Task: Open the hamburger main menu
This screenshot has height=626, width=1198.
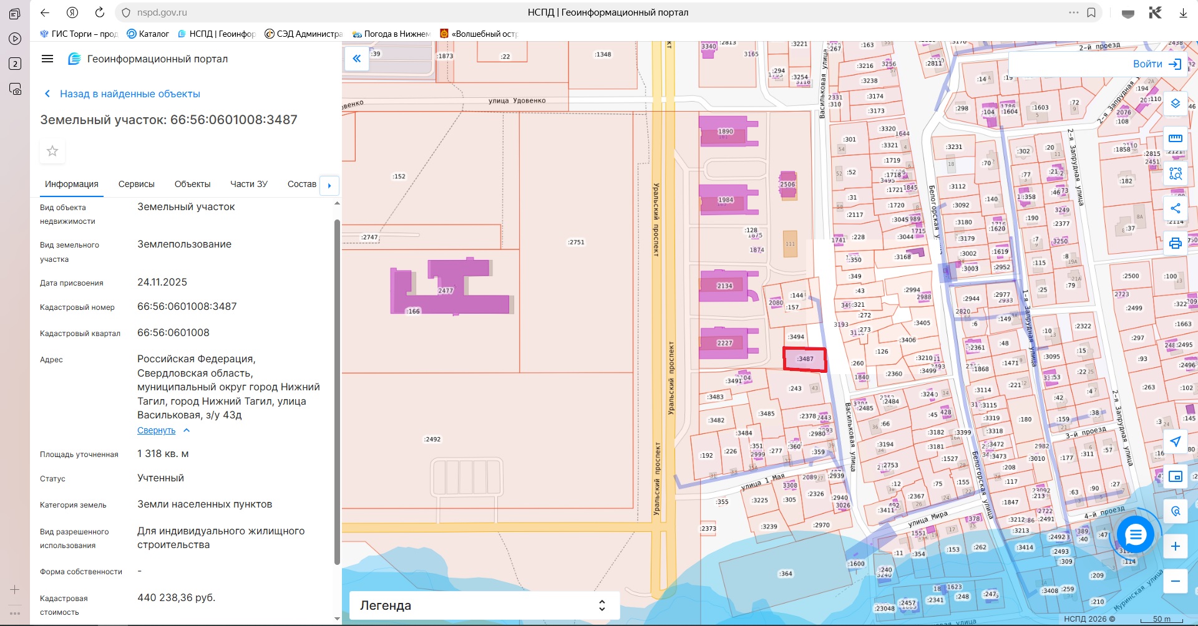Action: 47,59
